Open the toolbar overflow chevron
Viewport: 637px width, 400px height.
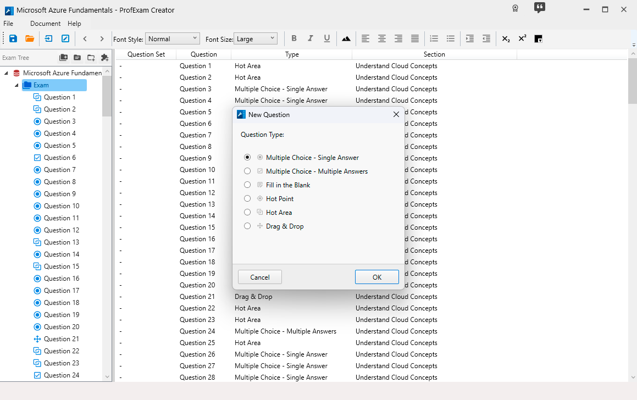tap(634, 45)
